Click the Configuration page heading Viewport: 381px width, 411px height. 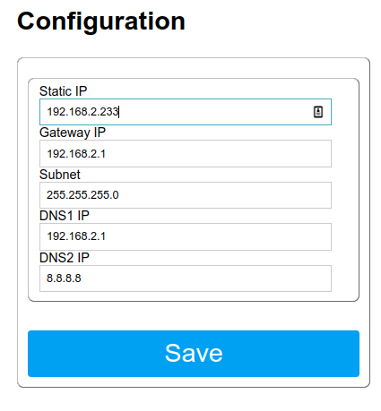click(101, 21)
